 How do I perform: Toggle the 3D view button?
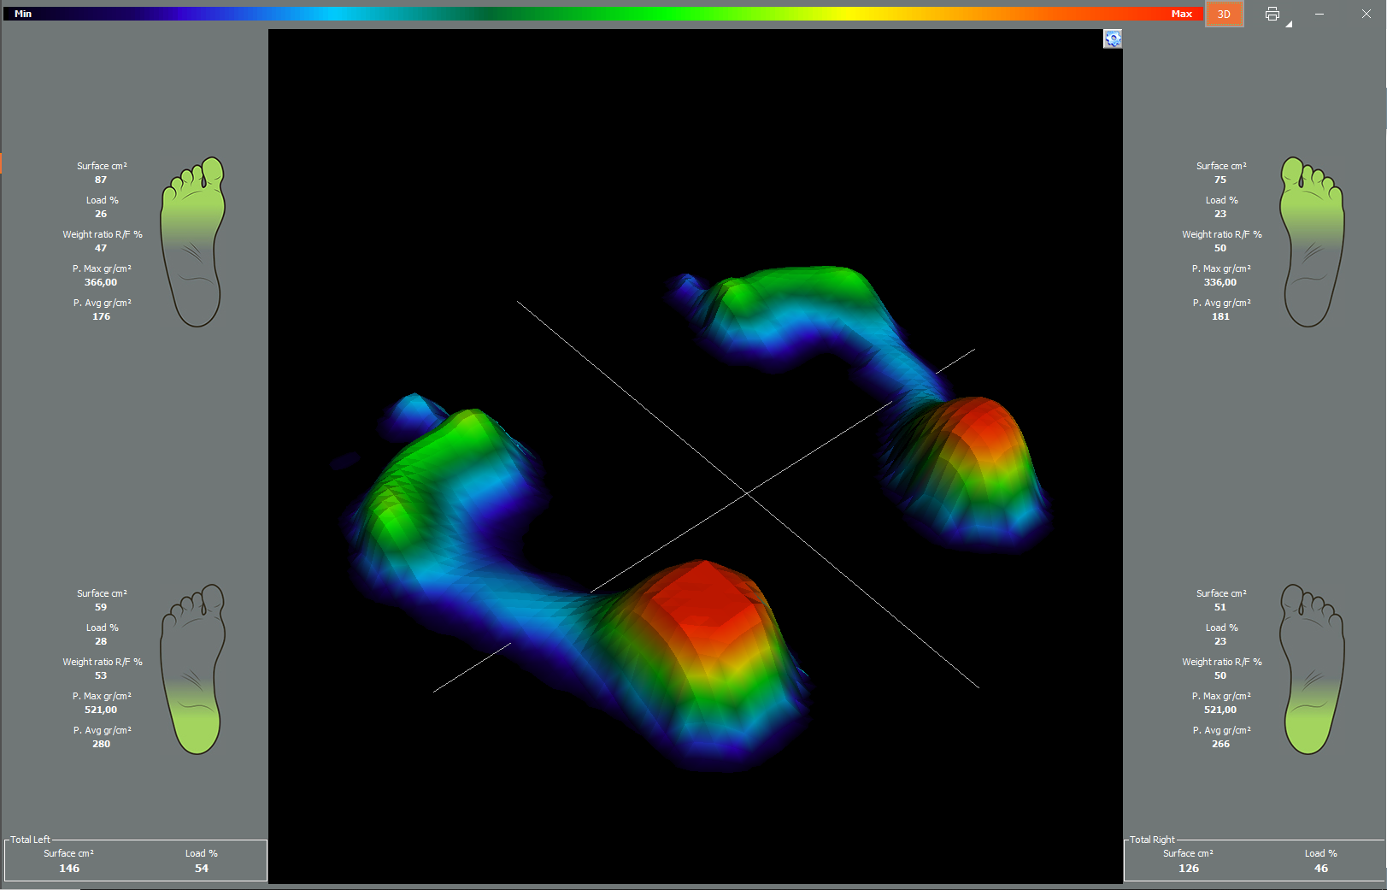point(1224,14)
